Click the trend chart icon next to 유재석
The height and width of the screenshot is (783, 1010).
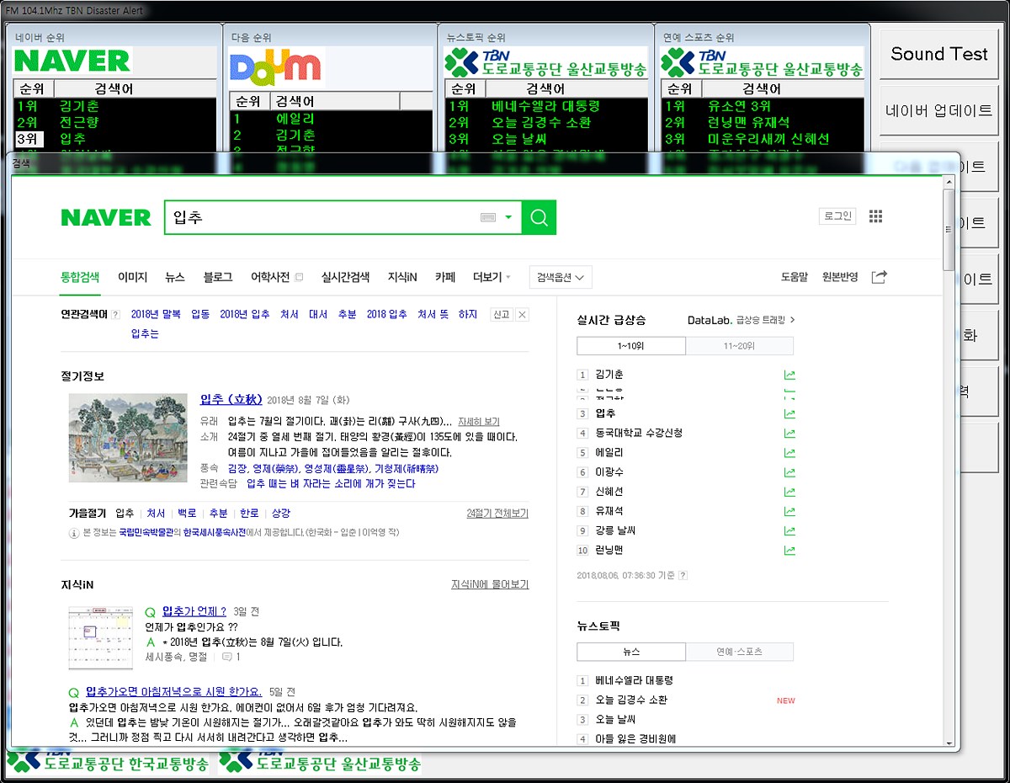pyautogui.click(x=789, y=512)
